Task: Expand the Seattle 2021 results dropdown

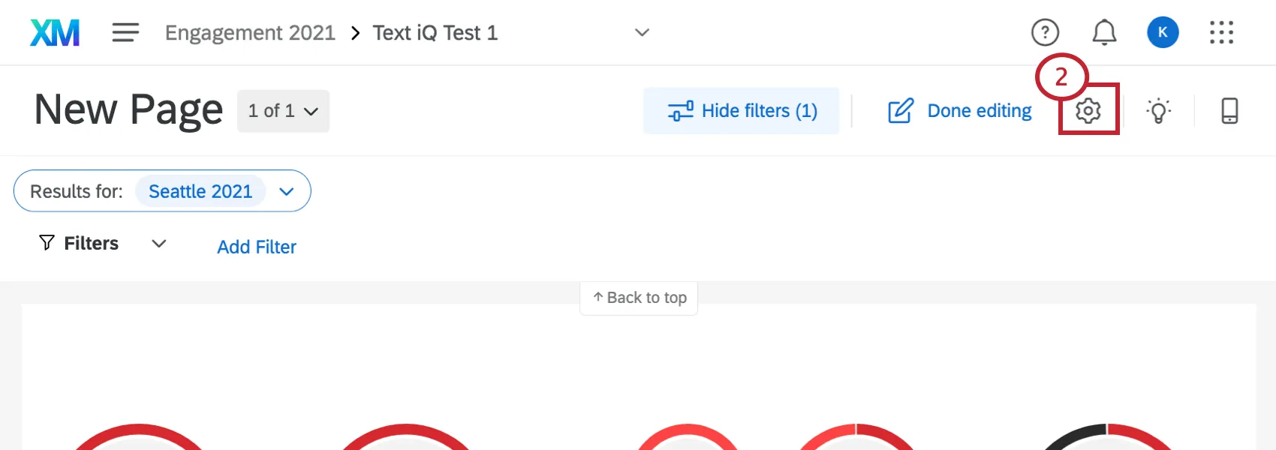Action: point(285,191)
